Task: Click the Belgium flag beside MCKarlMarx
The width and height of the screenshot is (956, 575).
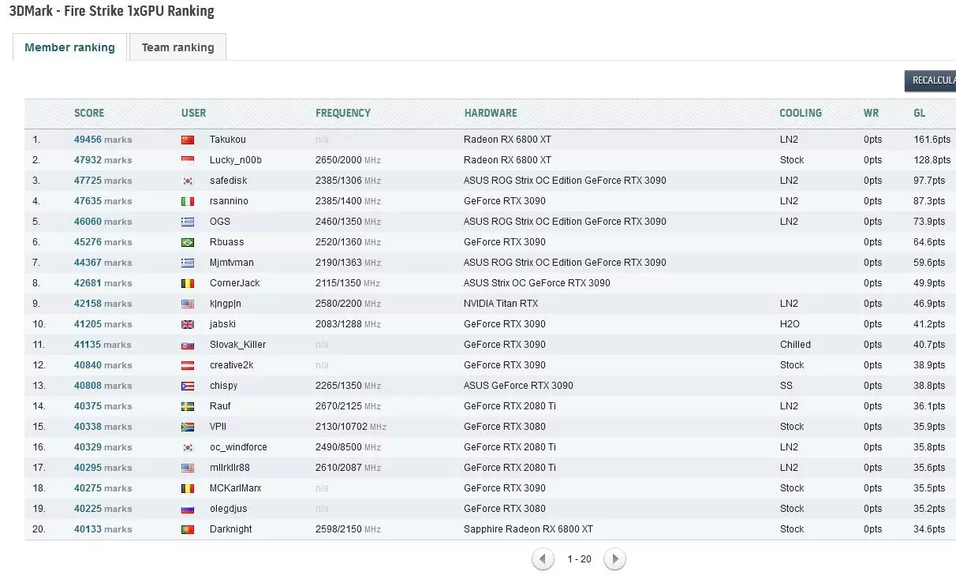Action: (187, 488)
